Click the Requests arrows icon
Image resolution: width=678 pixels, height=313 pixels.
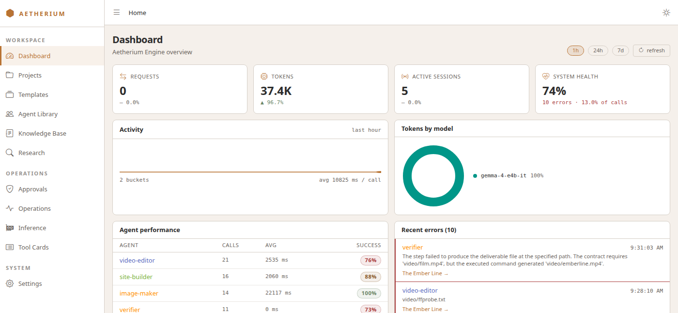coord(123,77)
